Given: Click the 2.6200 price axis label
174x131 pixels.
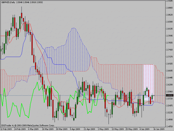Looking at the screenshot, I should click(x=170, y=85).
